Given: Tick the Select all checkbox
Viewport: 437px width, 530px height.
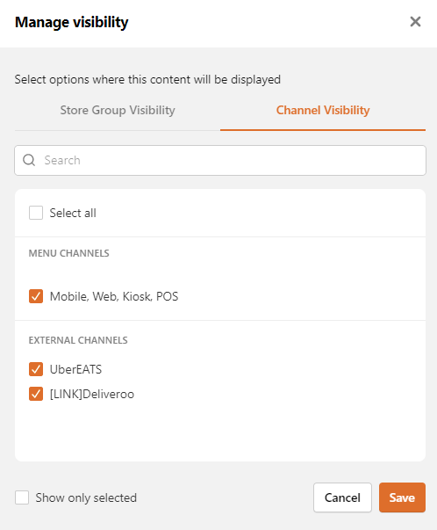Looking at the screenshot, I should 36,213.
